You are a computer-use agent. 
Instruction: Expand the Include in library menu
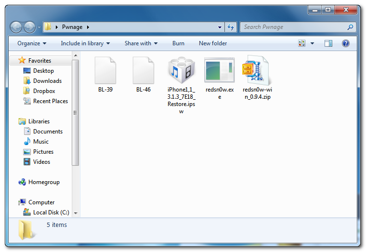85,43
